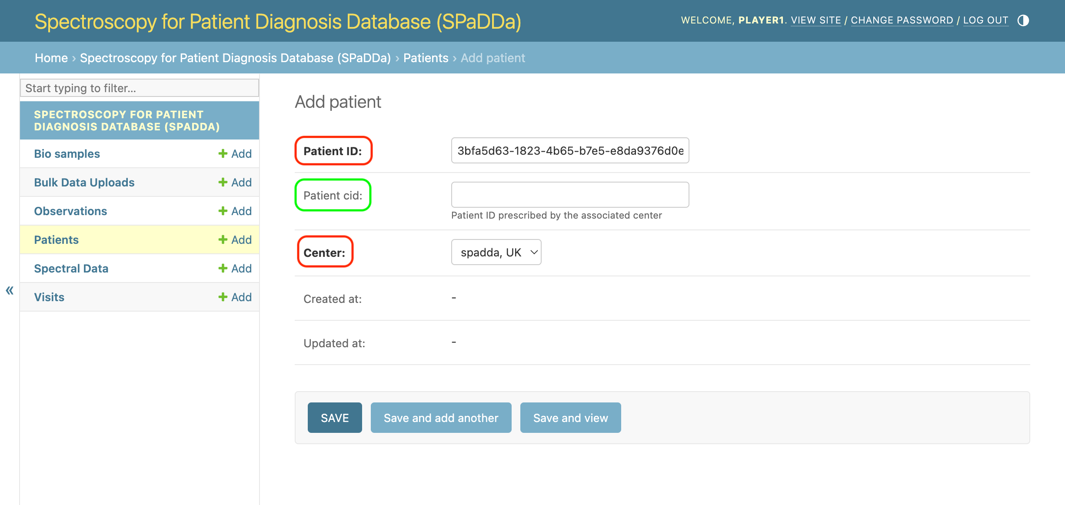Click Save and add another
1065x505 pixels.
click(441, 418)
